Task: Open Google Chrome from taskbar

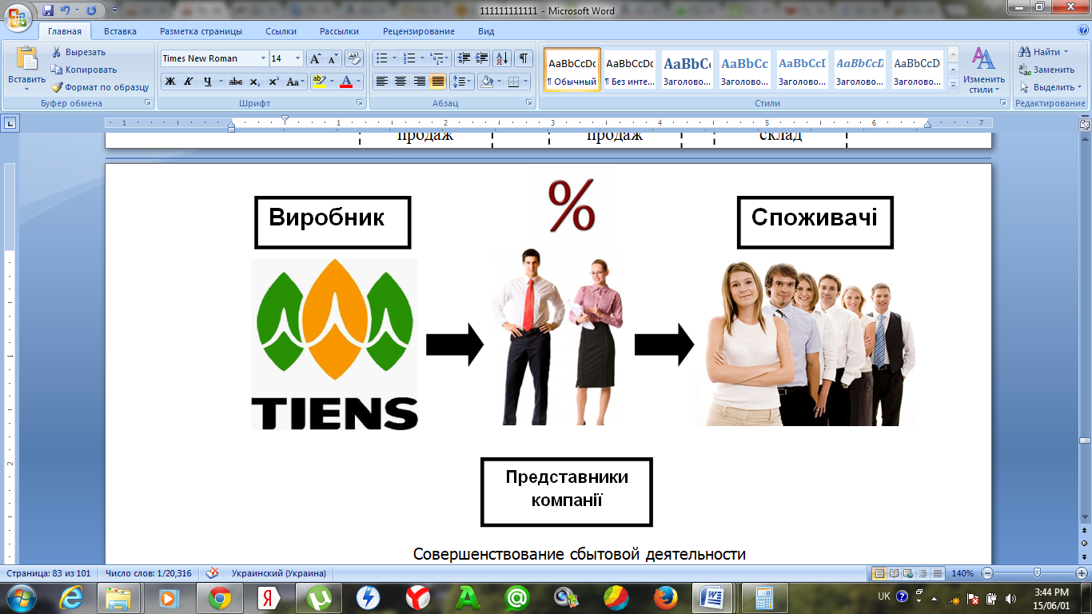Action: (220, 597)
